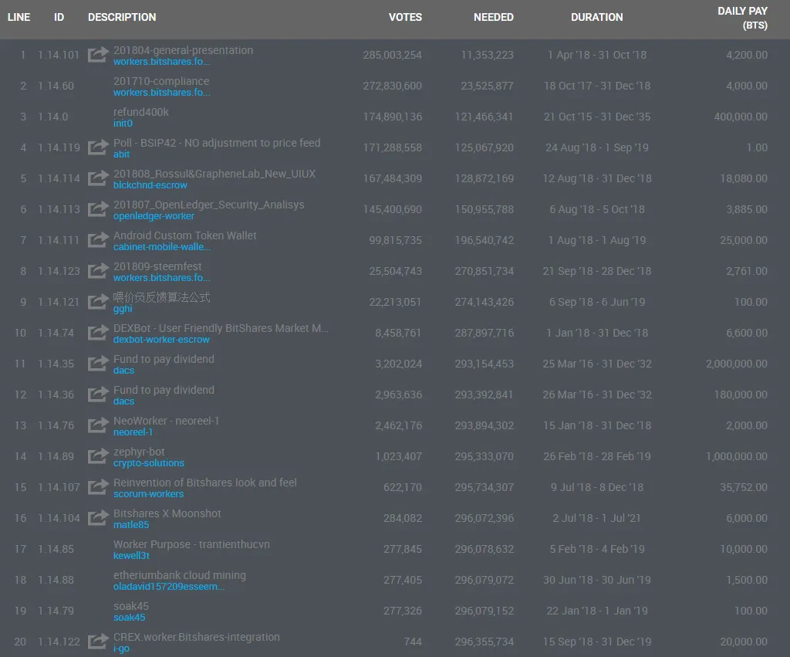
Task: Open link icon for Reinvention of Bitshares look and feel
Action: [98, 486]
